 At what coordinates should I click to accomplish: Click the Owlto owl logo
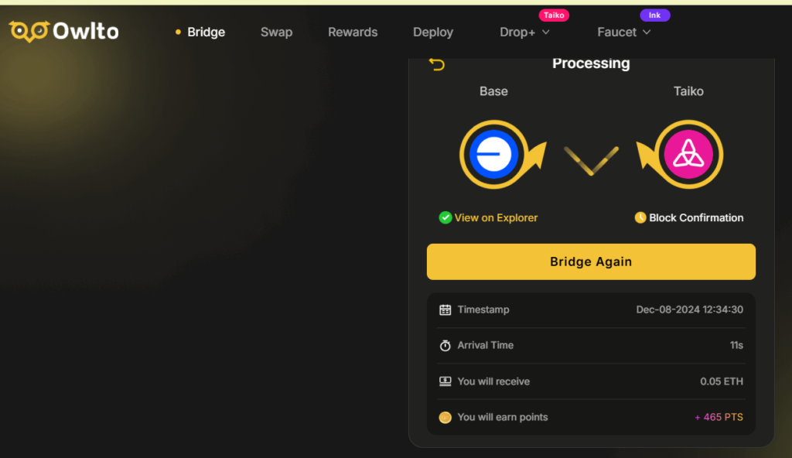(x=29, y=32)
